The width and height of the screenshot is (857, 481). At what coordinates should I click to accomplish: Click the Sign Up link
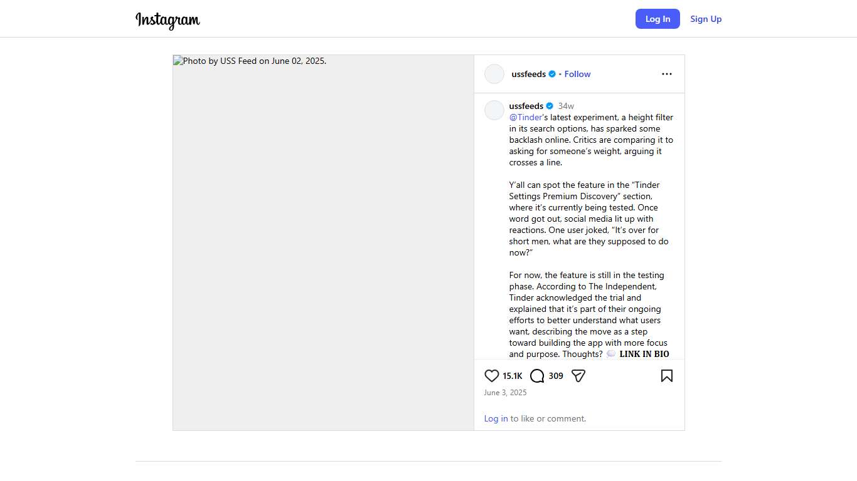(706, 19)
